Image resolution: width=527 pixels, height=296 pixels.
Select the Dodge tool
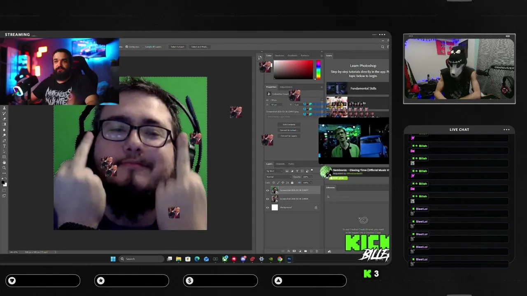click(x=5, y=135)
